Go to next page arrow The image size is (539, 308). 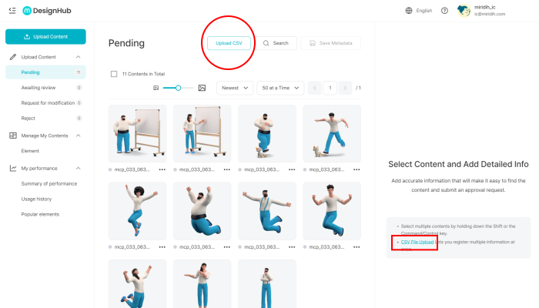click(345, 88)
